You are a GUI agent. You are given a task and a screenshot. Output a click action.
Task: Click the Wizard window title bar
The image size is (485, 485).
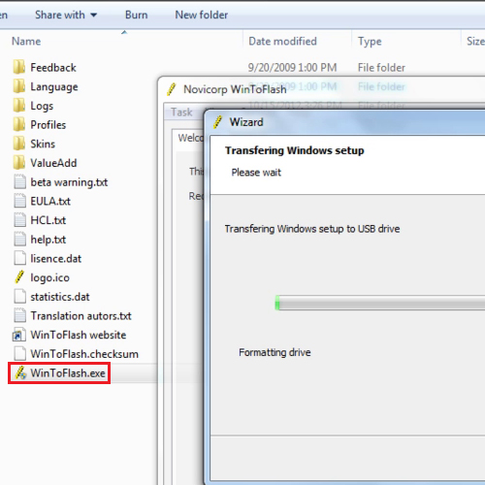click(x=345, y=122)
